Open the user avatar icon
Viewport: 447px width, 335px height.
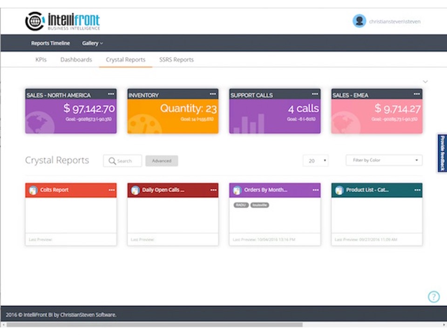[x=359, y=21]
